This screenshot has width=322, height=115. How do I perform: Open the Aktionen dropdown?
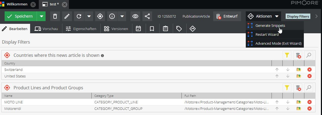(263, 16)
